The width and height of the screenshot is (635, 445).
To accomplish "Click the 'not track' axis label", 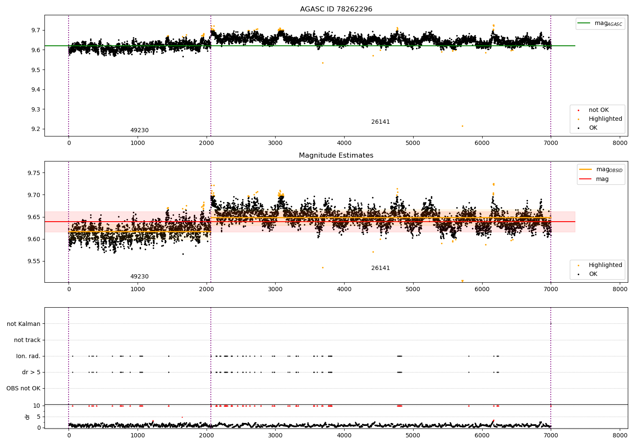I will click(x=27, y=340).
